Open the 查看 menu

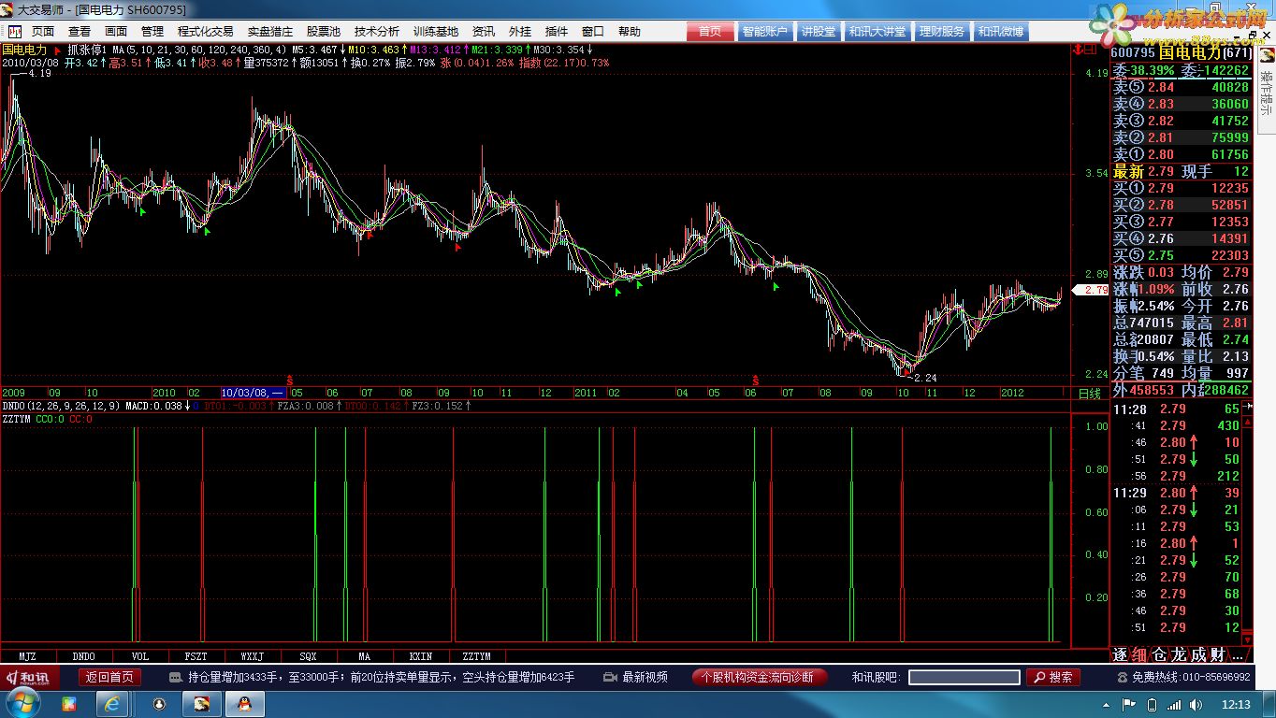pyautogui.click(x=80, y=32)
